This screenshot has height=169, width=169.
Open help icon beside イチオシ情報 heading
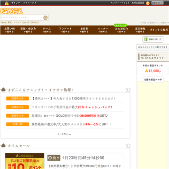click(128, 90)
